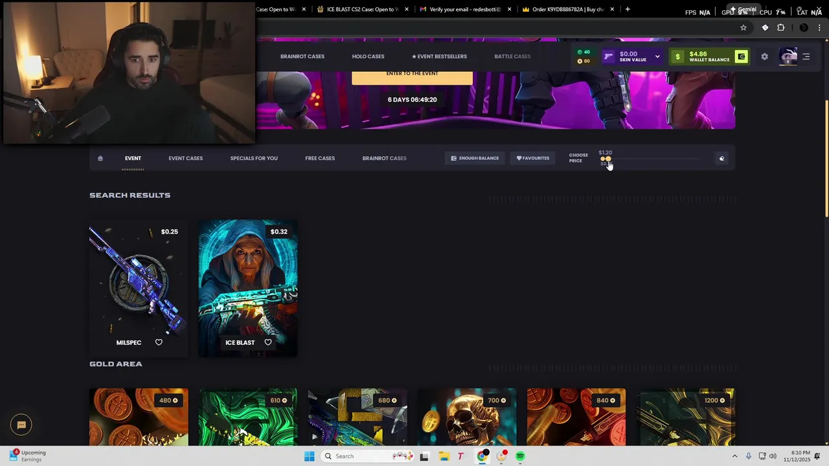Close the ICE BLAST CS2 Case tab
This screenshot has height=466, width=829.
(x=407, y=9)
